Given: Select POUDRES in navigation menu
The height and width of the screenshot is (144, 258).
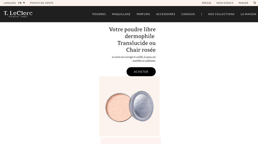Looking at the screenshot, I should coord(99,14).
